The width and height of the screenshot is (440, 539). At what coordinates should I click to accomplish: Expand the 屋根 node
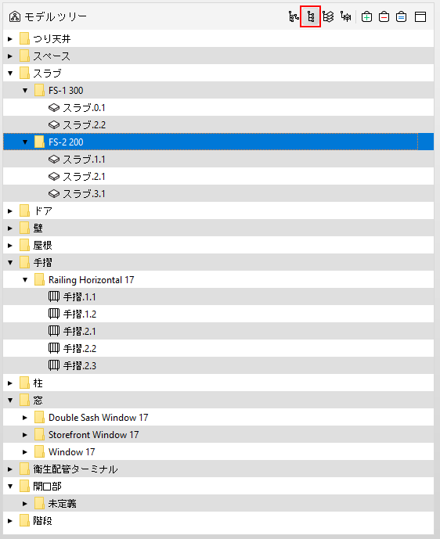pos(10,246)
